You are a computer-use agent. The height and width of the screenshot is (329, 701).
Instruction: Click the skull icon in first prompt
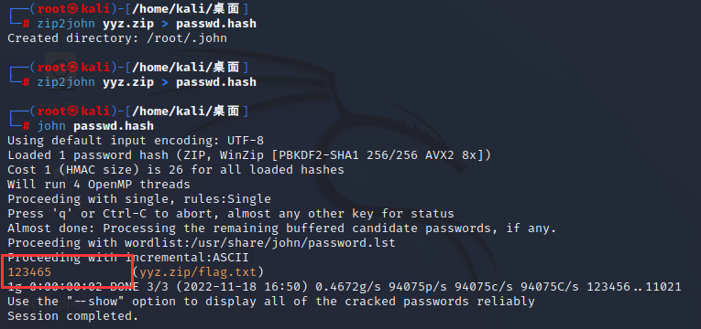click(x=73, y=8)
